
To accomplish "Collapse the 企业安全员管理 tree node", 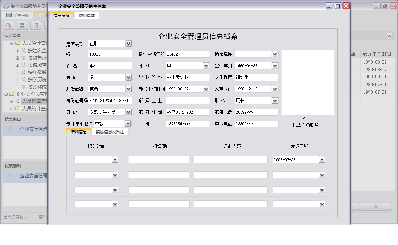I will tap(5, 94).
